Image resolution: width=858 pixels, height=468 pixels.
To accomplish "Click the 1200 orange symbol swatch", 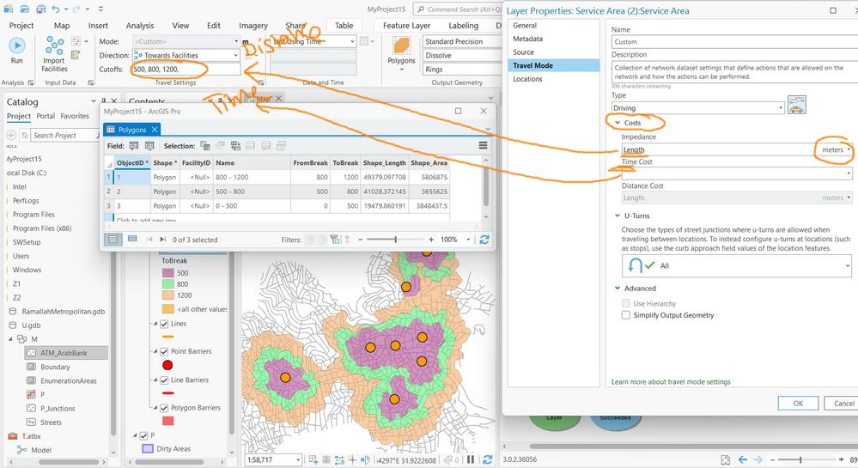I will tap(168, 295).
